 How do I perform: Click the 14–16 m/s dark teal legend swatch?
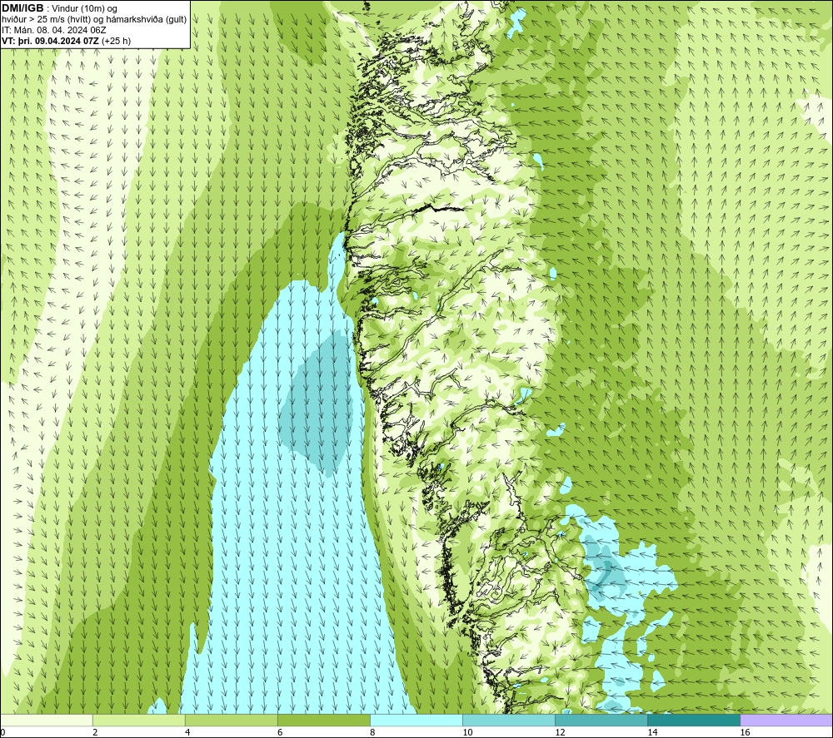(x=694, y=720)
